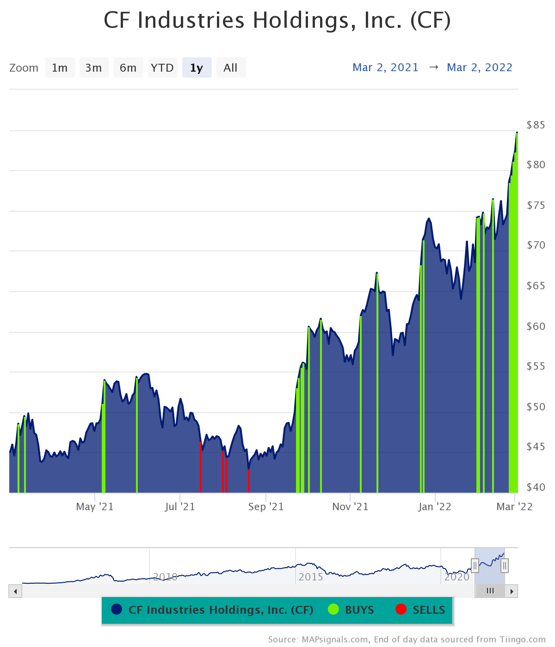Toggle CF Industries Holdings series in legend
Screen dimensions: 555x647
(x=212, y=610)
